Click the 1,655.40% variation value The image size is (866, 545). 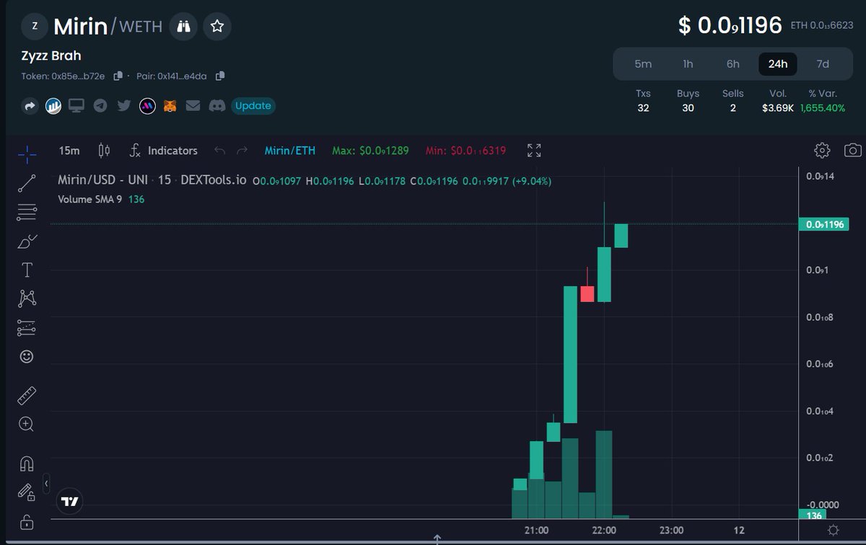(x=823, y=108)
